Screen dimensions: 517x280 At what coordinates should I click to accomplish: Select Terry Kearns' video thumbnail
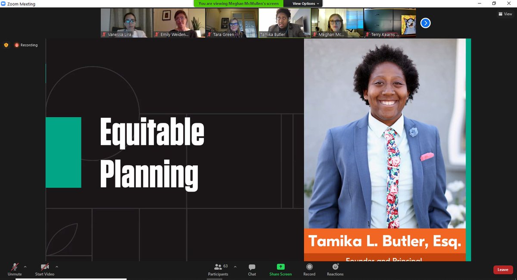[390, 23]
